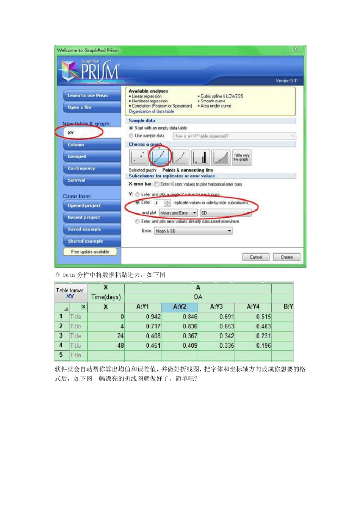The height and width of the screenshot is (509, 360).
Task: Select single Y value for each point option
Action: tap(138, 194)
